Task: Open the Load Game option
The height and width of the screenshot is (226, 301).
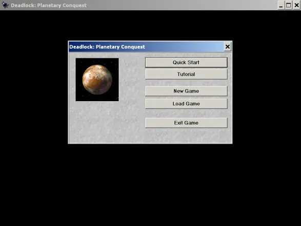Action: [x=186, y=104]
